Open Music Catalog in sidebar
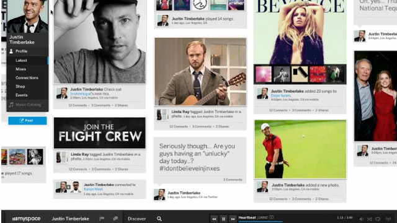 pos(28,105)
